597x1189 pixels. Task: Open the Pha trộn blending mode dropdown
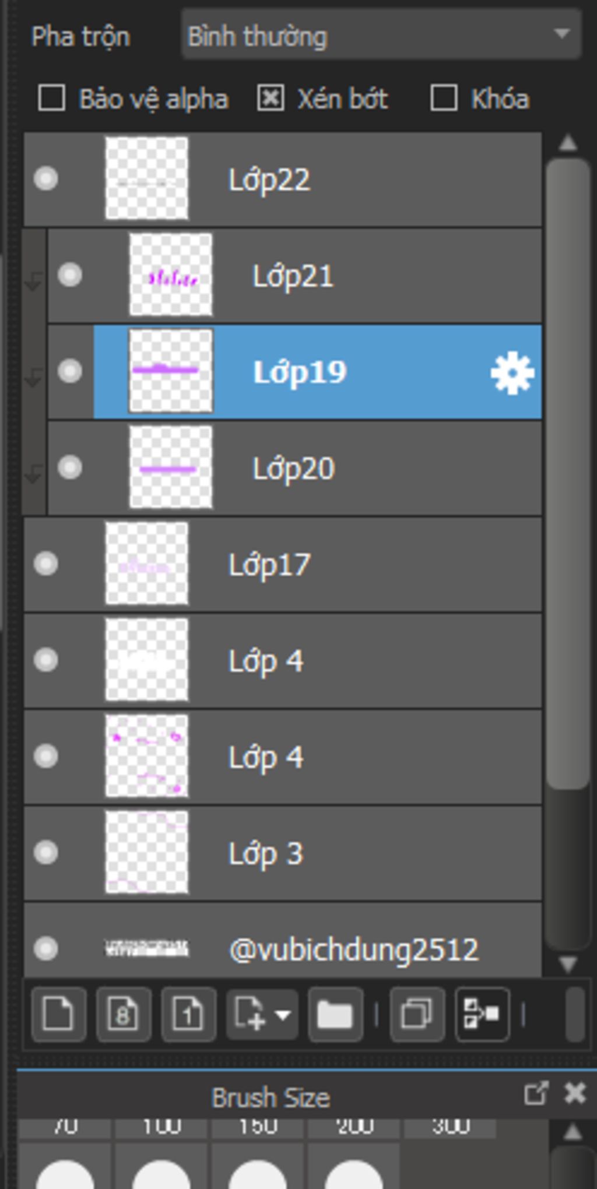pyautogui.click(x=381, y=36)
